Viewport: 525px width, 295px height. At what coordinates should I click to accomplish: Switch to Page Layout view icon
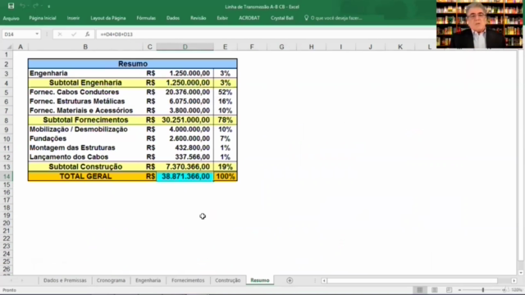(434, 290)
